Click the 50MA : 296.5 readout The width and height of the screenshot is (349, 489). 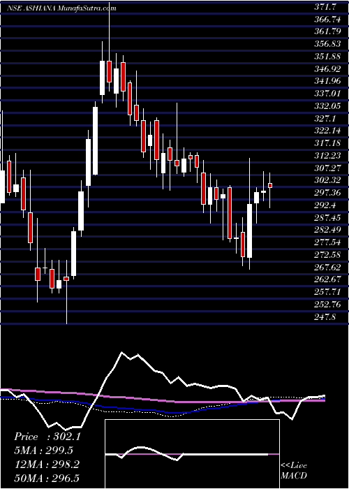[x=47, y=478]
